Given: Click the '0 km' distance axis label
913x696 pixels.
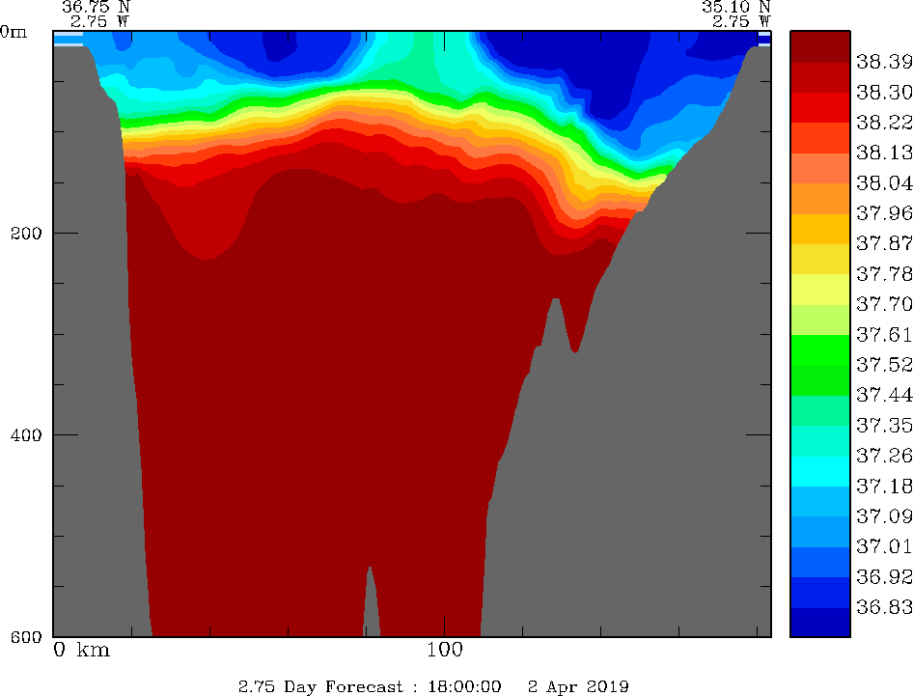Looking at the screenshot, I should click(81, 650).
